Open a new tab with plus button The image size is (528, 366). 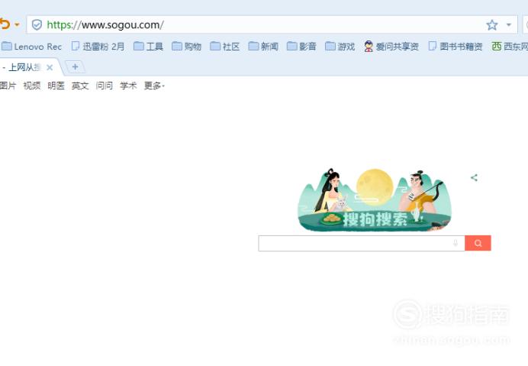[75, 67]
